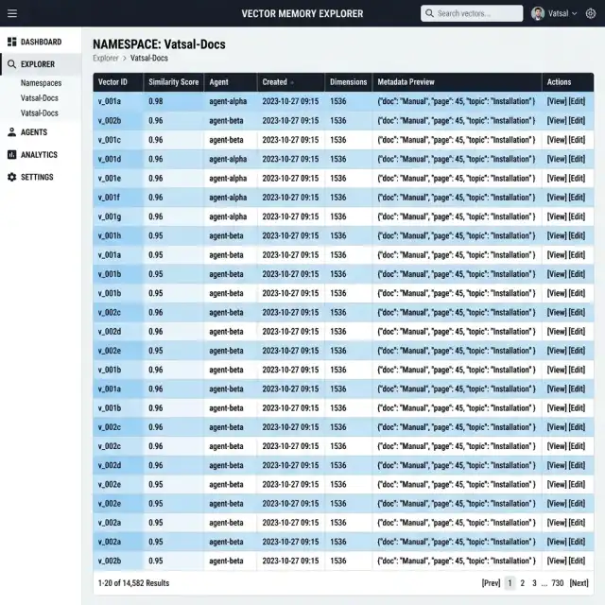Click the Metadata Preview column header

pyautogui.click(x=406, y=82)
